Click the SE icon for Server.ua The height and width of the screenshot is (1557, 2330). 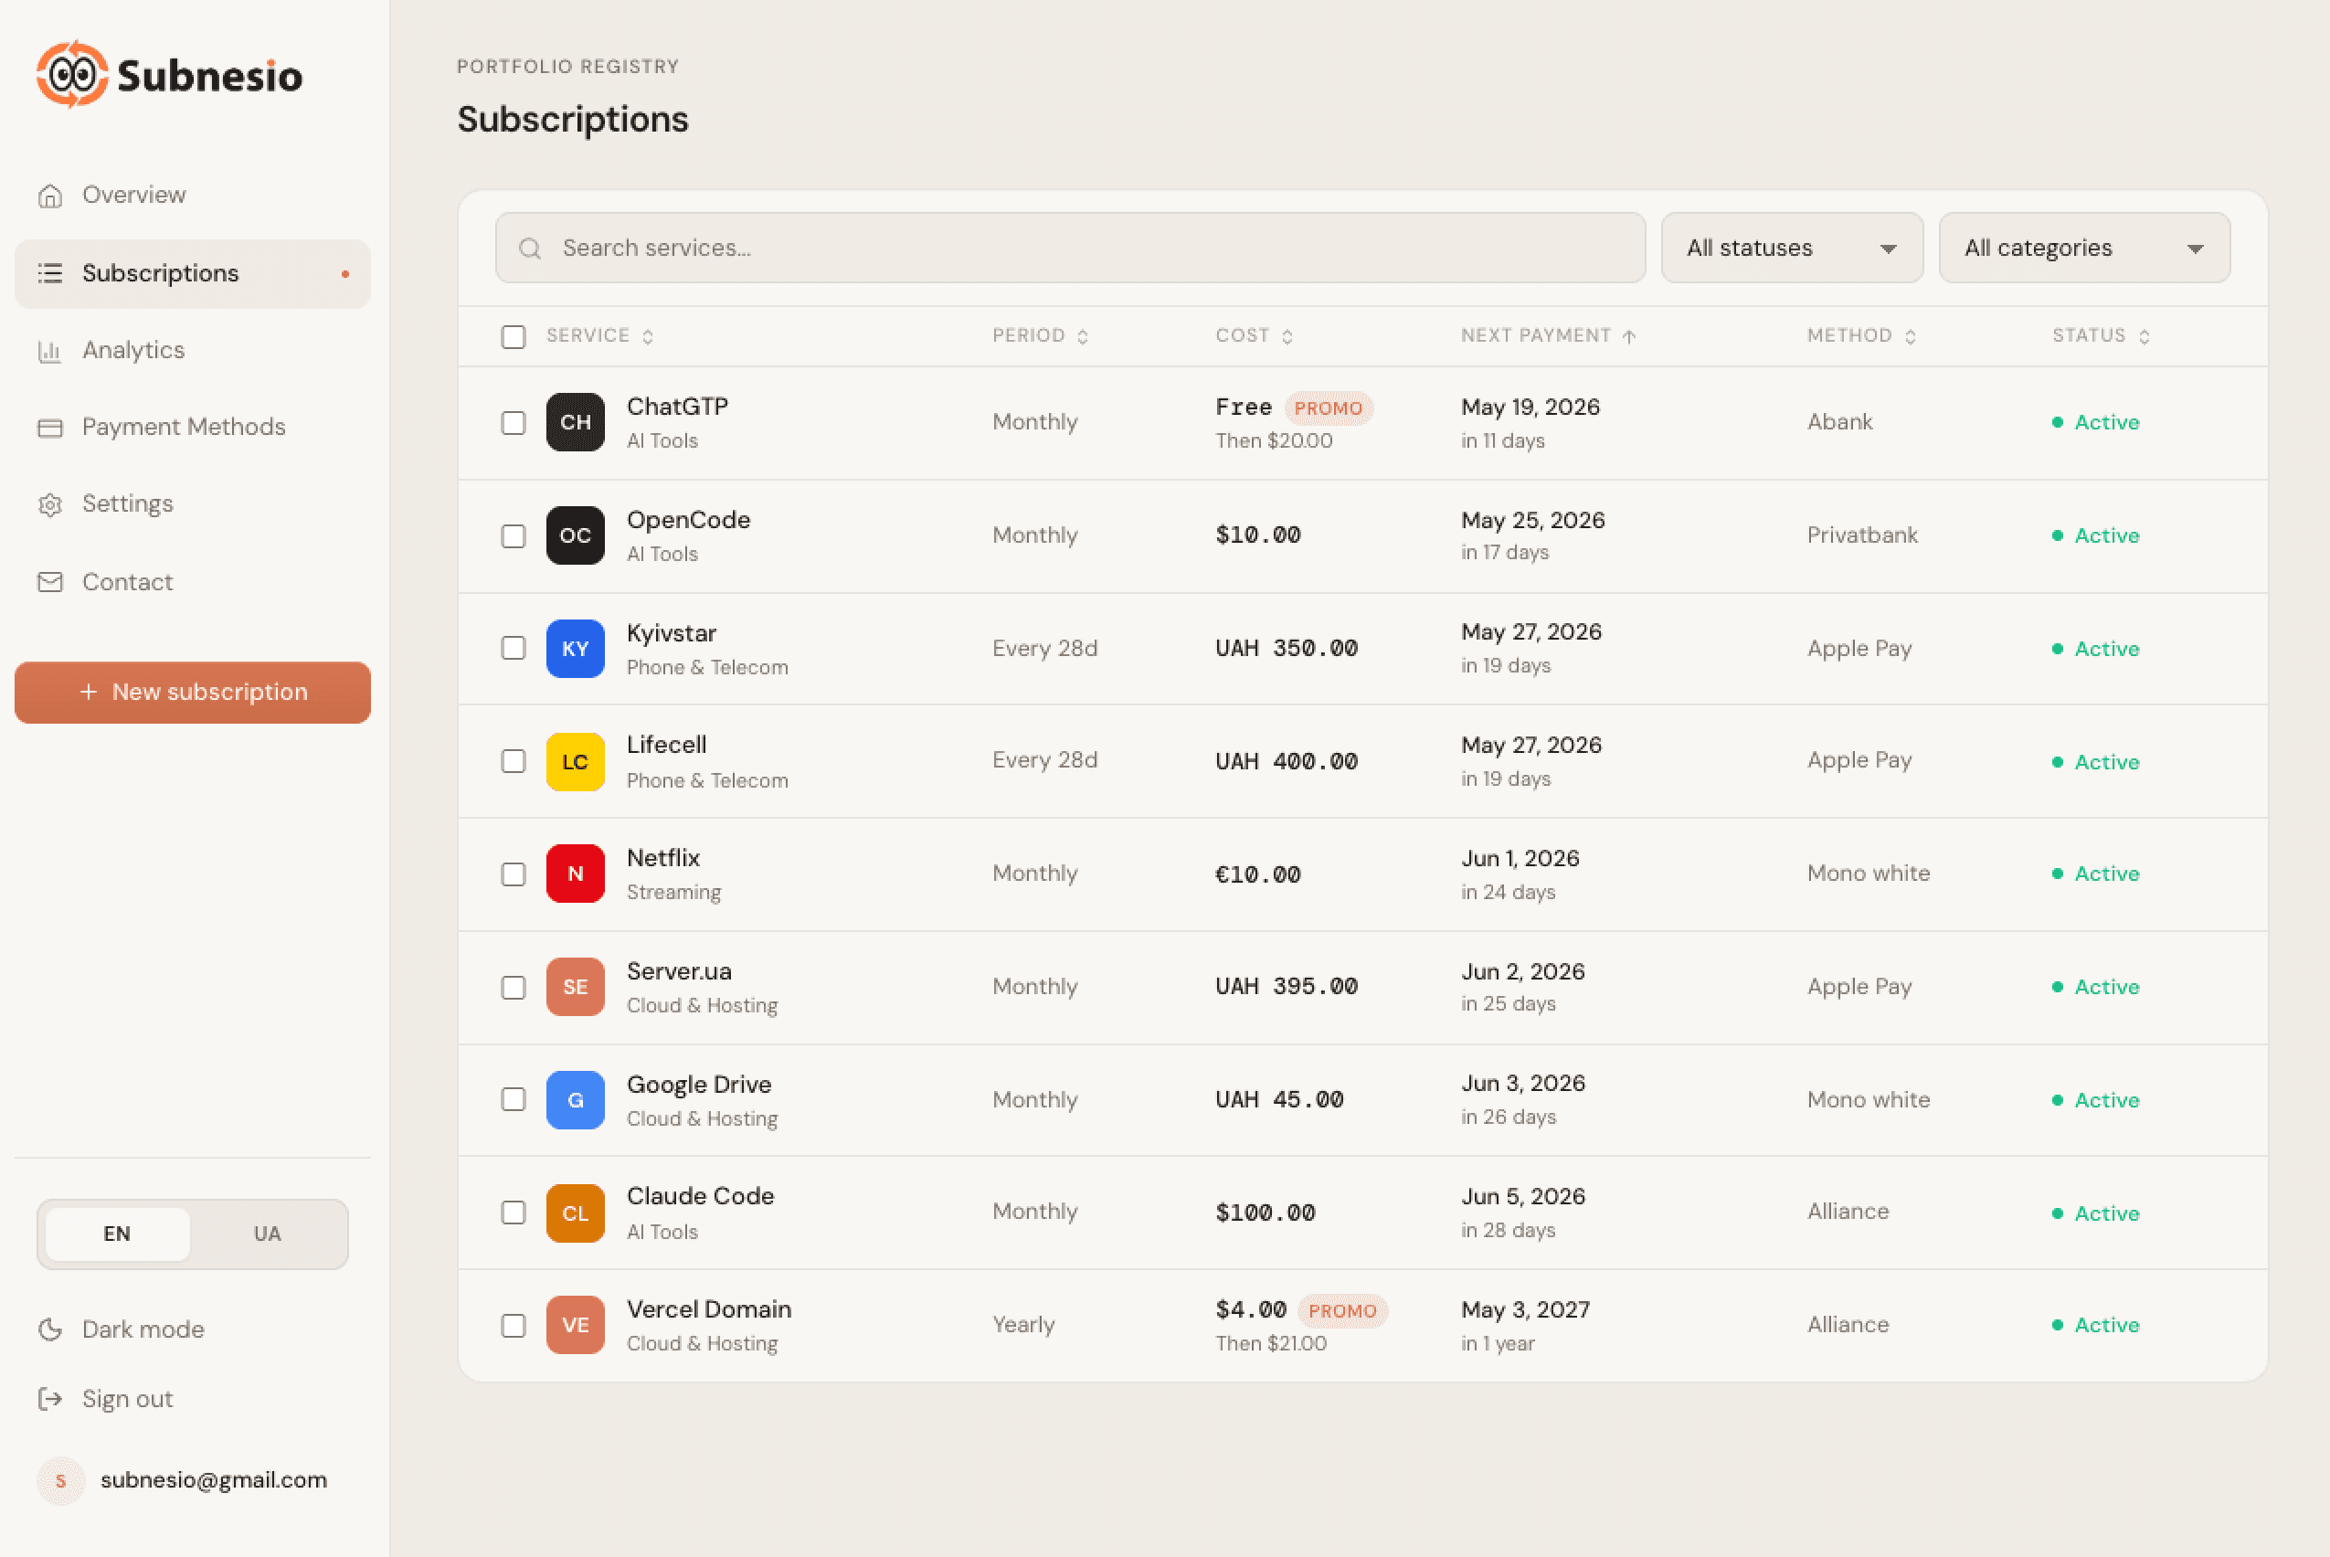576,987
